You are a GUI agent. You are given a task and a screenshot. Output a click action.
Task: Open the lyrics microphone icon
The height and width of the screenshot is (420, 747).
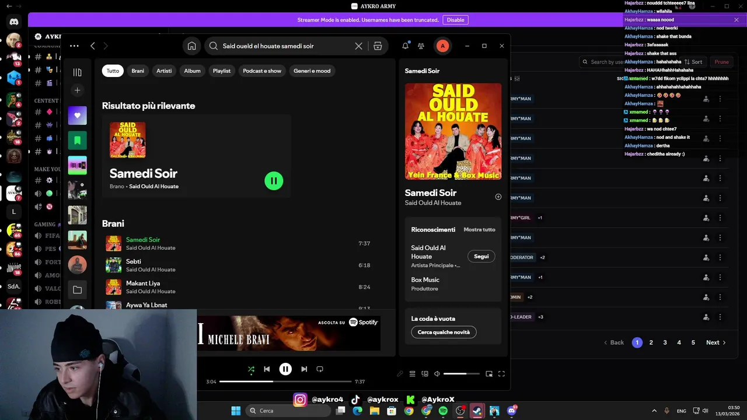(x=400, y=374)
